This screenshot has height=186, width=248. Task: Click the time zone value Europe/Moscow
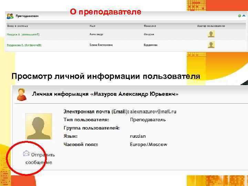click(x=148, y=144)
